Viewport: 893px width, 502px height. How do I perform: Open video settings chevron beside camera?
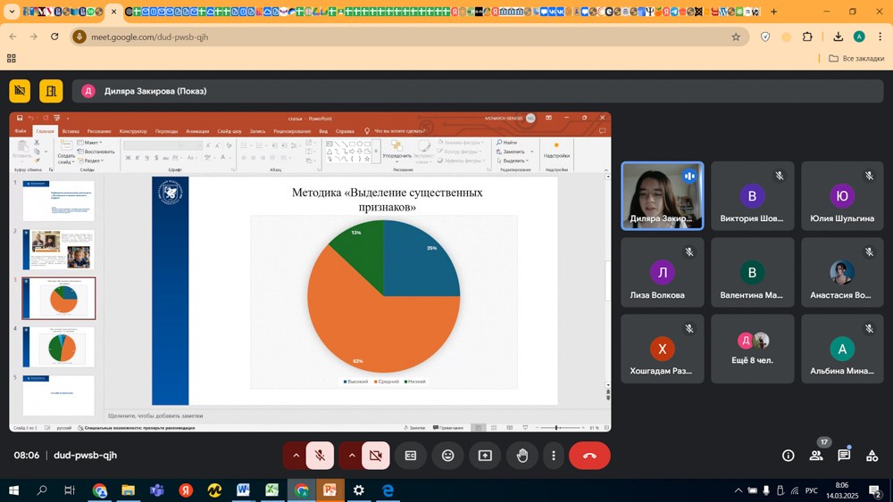(x=352, y=456)
